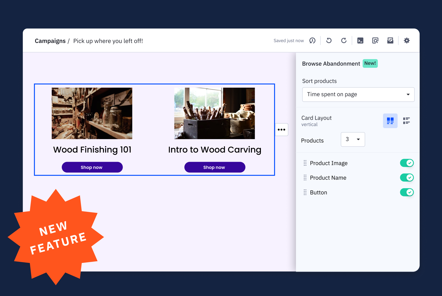Open the three-dot block options menu
The height and width of the screenshot is (296, 442).
click(281, 130)
